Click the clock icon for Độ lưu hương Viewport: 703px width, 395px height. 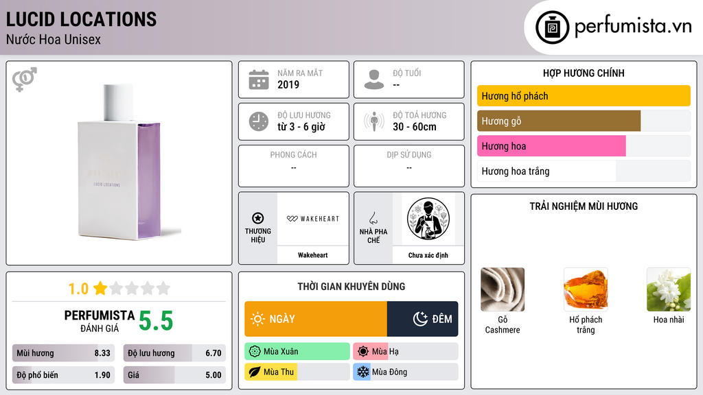pyautogui.click(x=259, y=121)
